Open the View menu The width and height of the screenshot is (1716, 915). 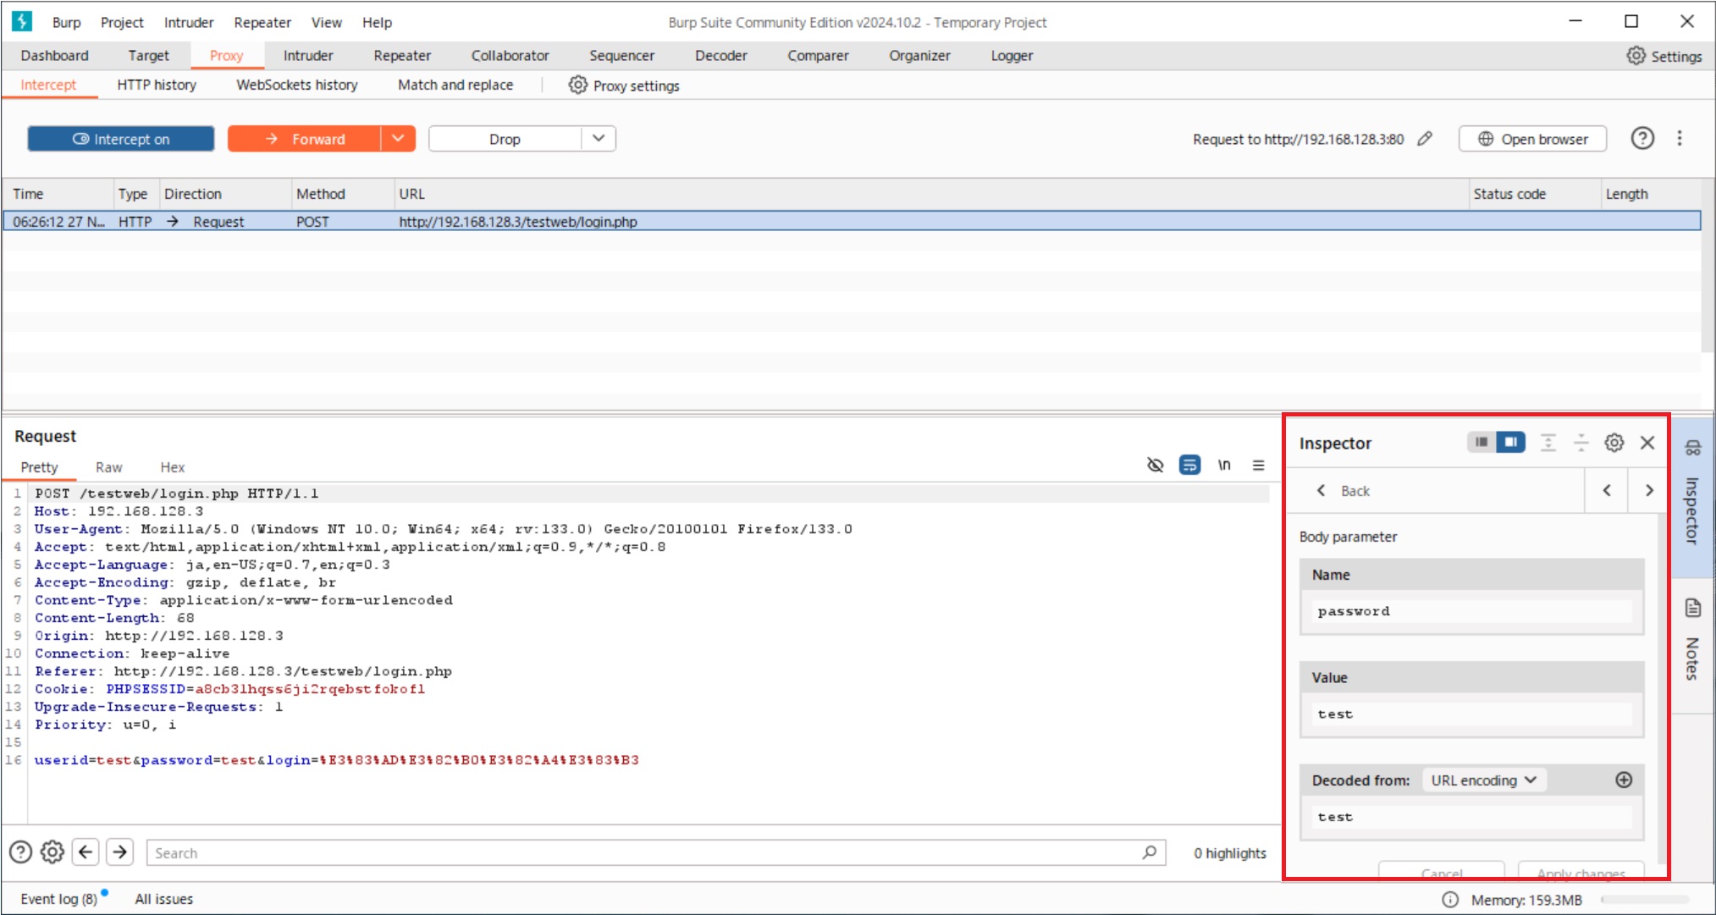click(x=326, y=22)
